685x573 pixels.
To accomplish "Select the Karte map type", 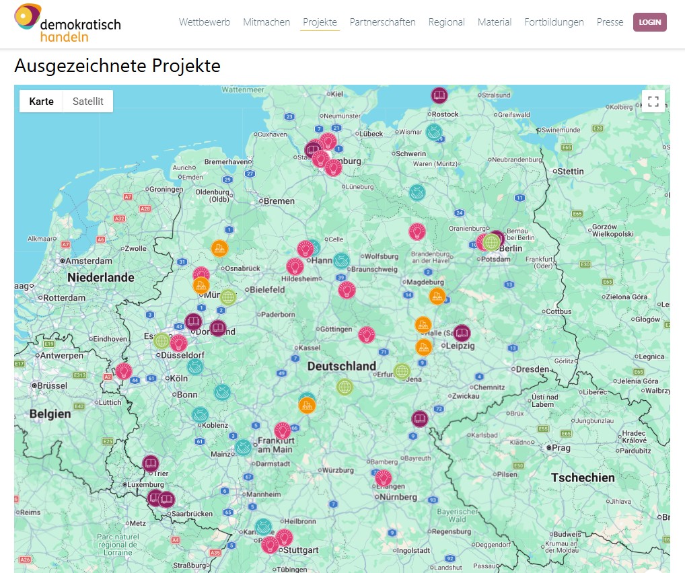I will [42, 102].
